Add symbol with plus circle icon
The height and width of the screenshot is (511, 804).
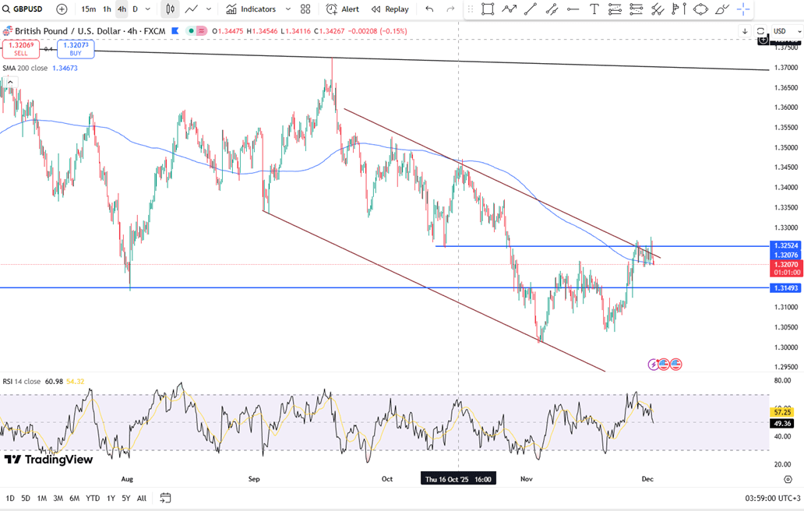click(x=62, y=9)
